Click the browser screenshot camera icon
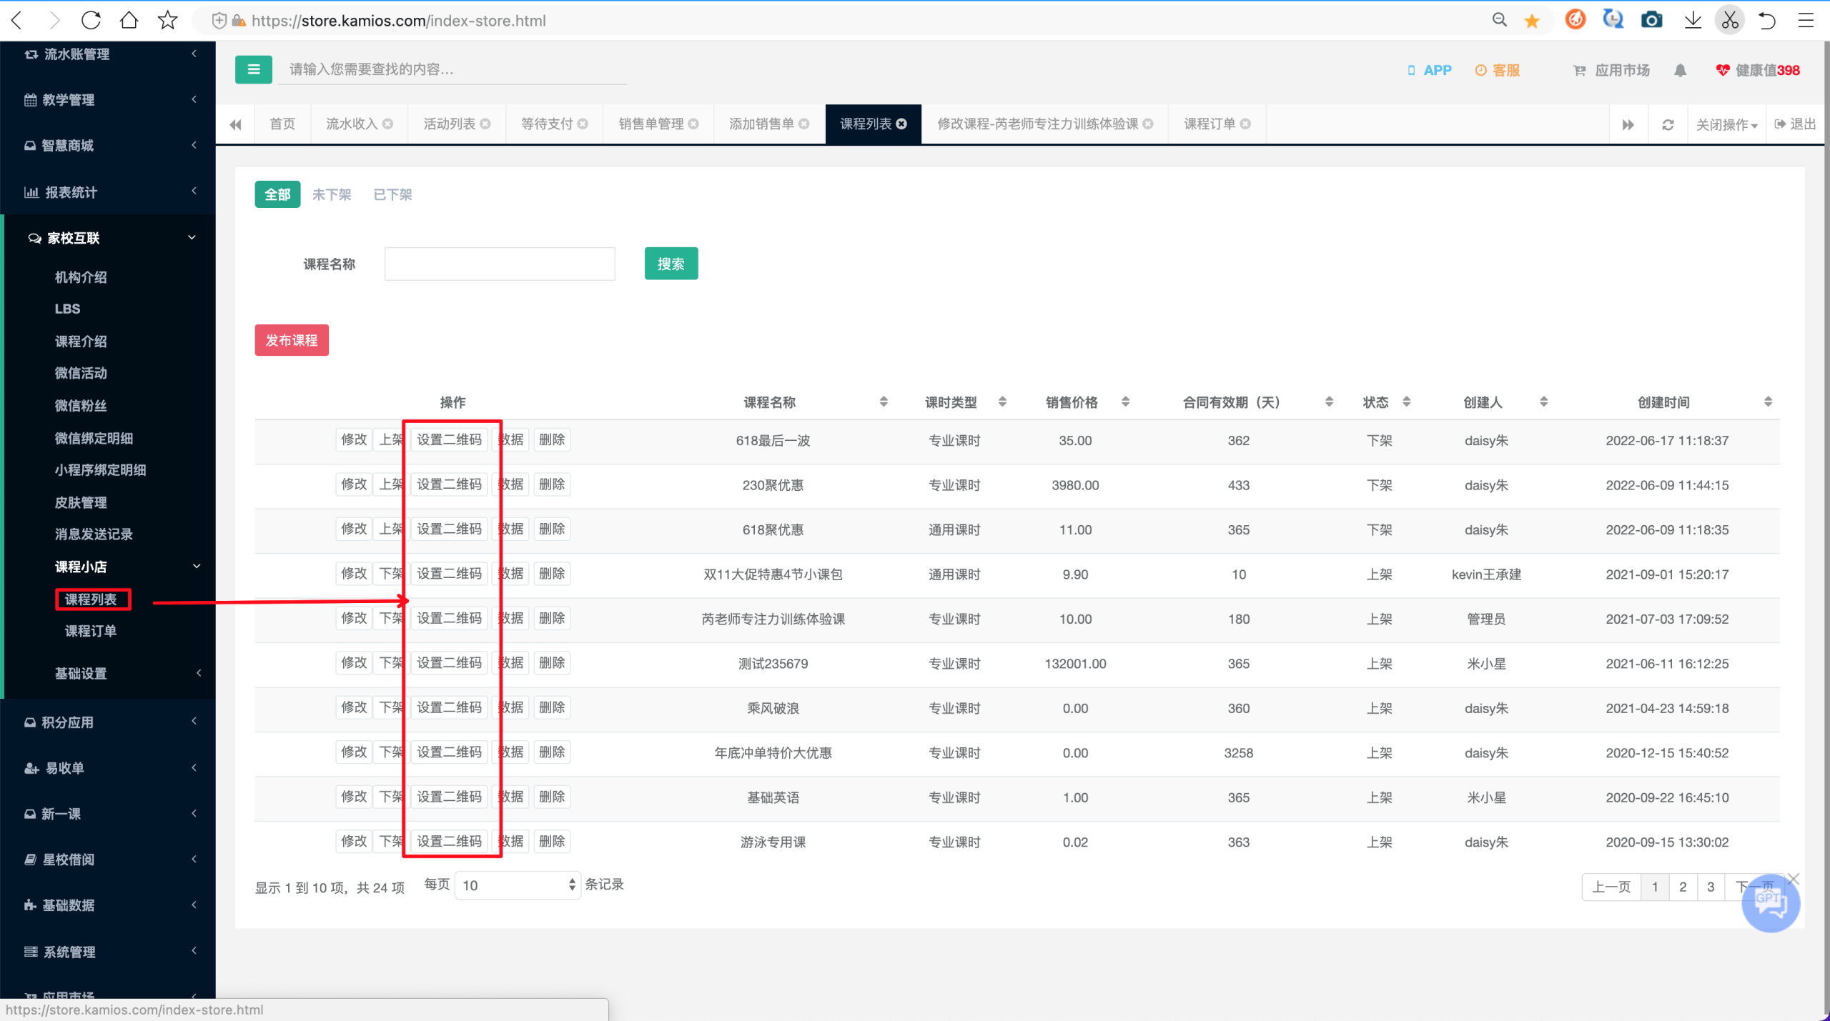Screen dimensions: 1830x1021 [1651, 20]
